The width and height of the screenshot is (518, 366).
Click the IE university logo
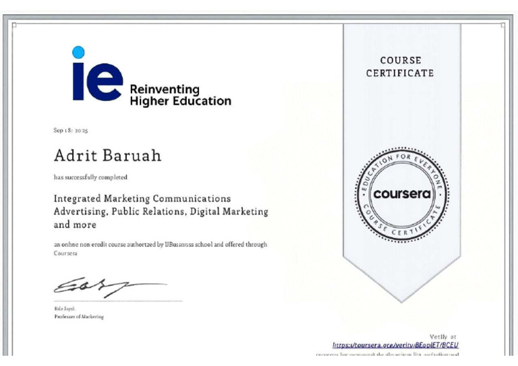pyautogui.click(x=98, y=73)
